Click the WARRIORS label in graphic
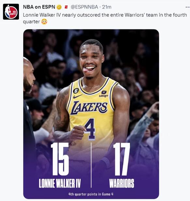Viewport: 190px width, 201px height. 122,183
